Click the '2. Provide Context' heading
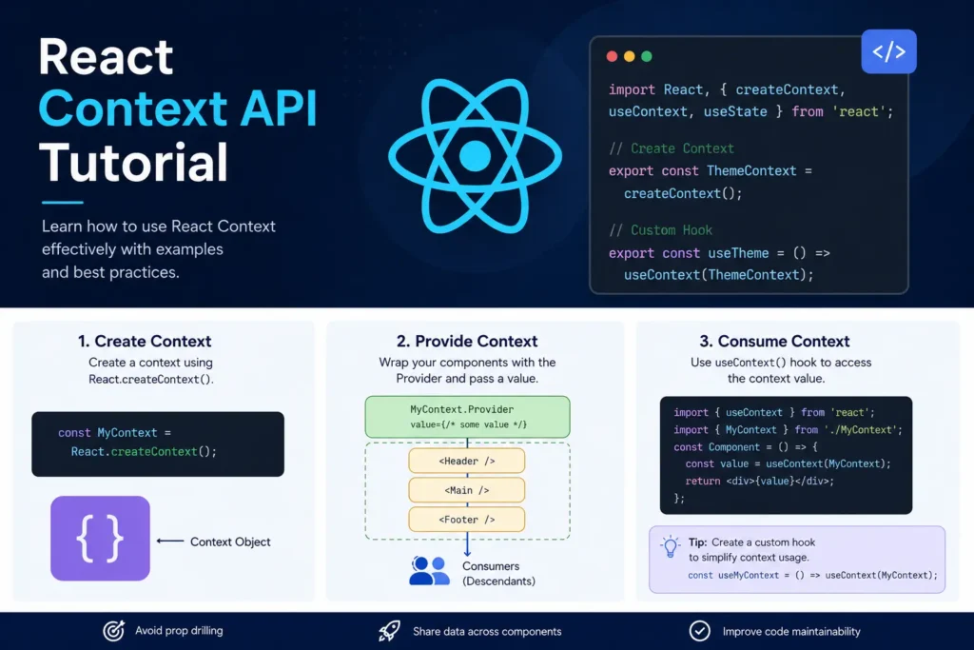Viewport: 974px width, 650px height. [x=467, y=341]
